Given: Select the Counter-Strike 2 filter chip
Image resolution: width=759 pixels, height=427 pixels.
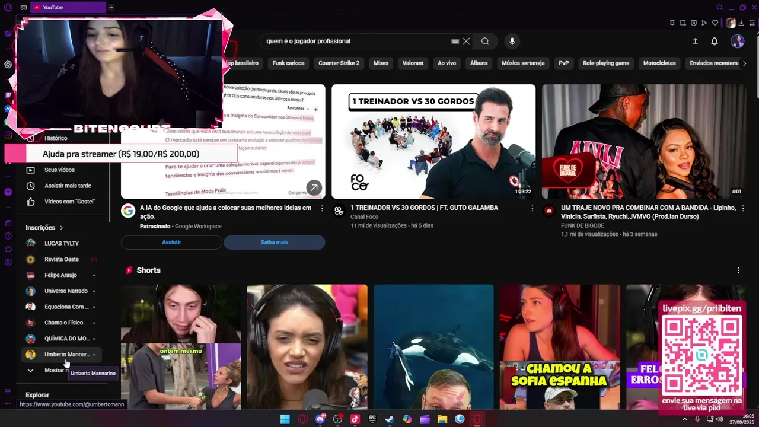Looking at the screenshot, I should (x=339, y=63).
